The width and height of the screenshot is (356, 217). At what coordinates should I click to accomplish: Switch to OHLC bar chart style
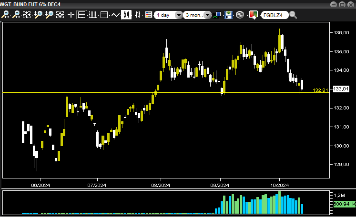[138, 15]
